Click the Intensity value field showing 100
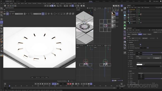This screenshot has height=91, width=162. pos(139,53)
